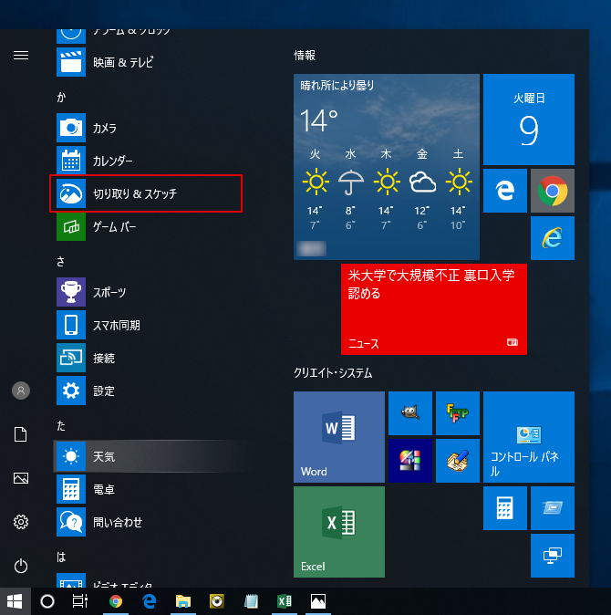Open the pen and notepad app tile
This screenshot has width=611, height=615.
458,461
